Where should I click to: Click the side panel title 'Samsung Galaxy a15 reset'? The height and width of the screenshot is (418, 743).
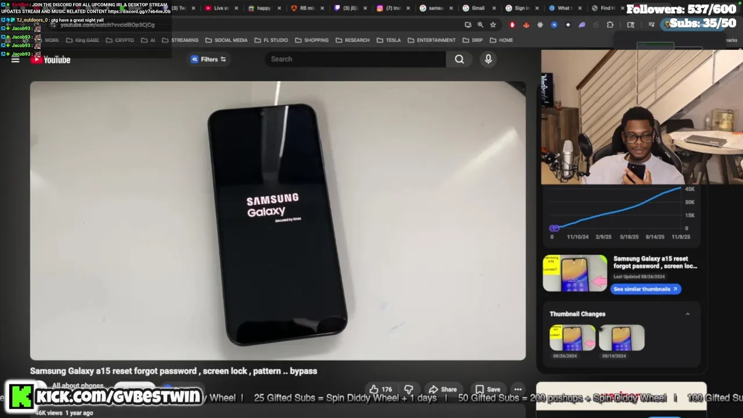pyautogui.click(x=655, y=262)
